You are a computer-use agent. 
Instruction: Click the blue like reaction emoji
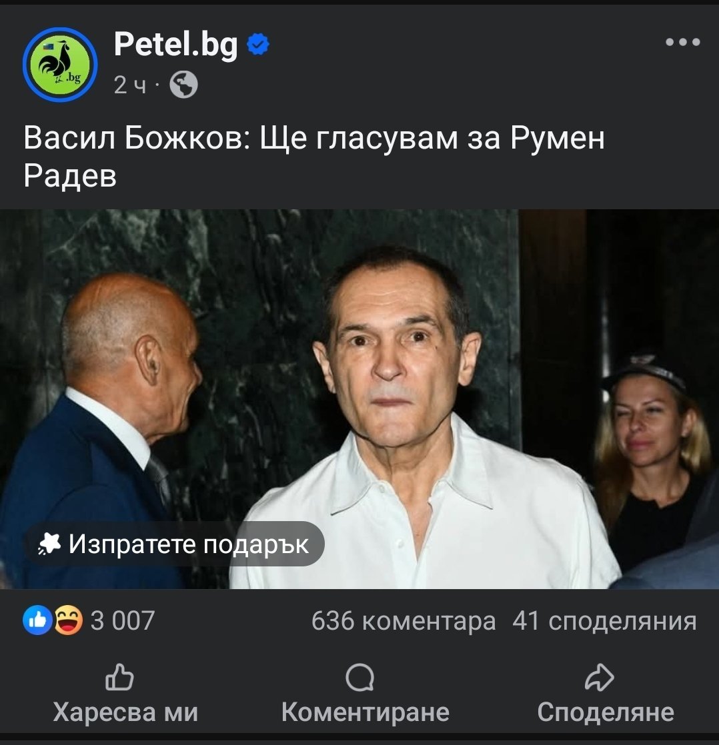37,620
